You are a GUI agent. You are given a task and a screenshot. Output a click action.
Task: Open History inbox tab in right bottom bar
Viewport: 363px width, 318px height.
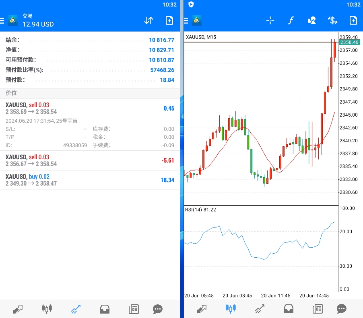pos(289,309)
